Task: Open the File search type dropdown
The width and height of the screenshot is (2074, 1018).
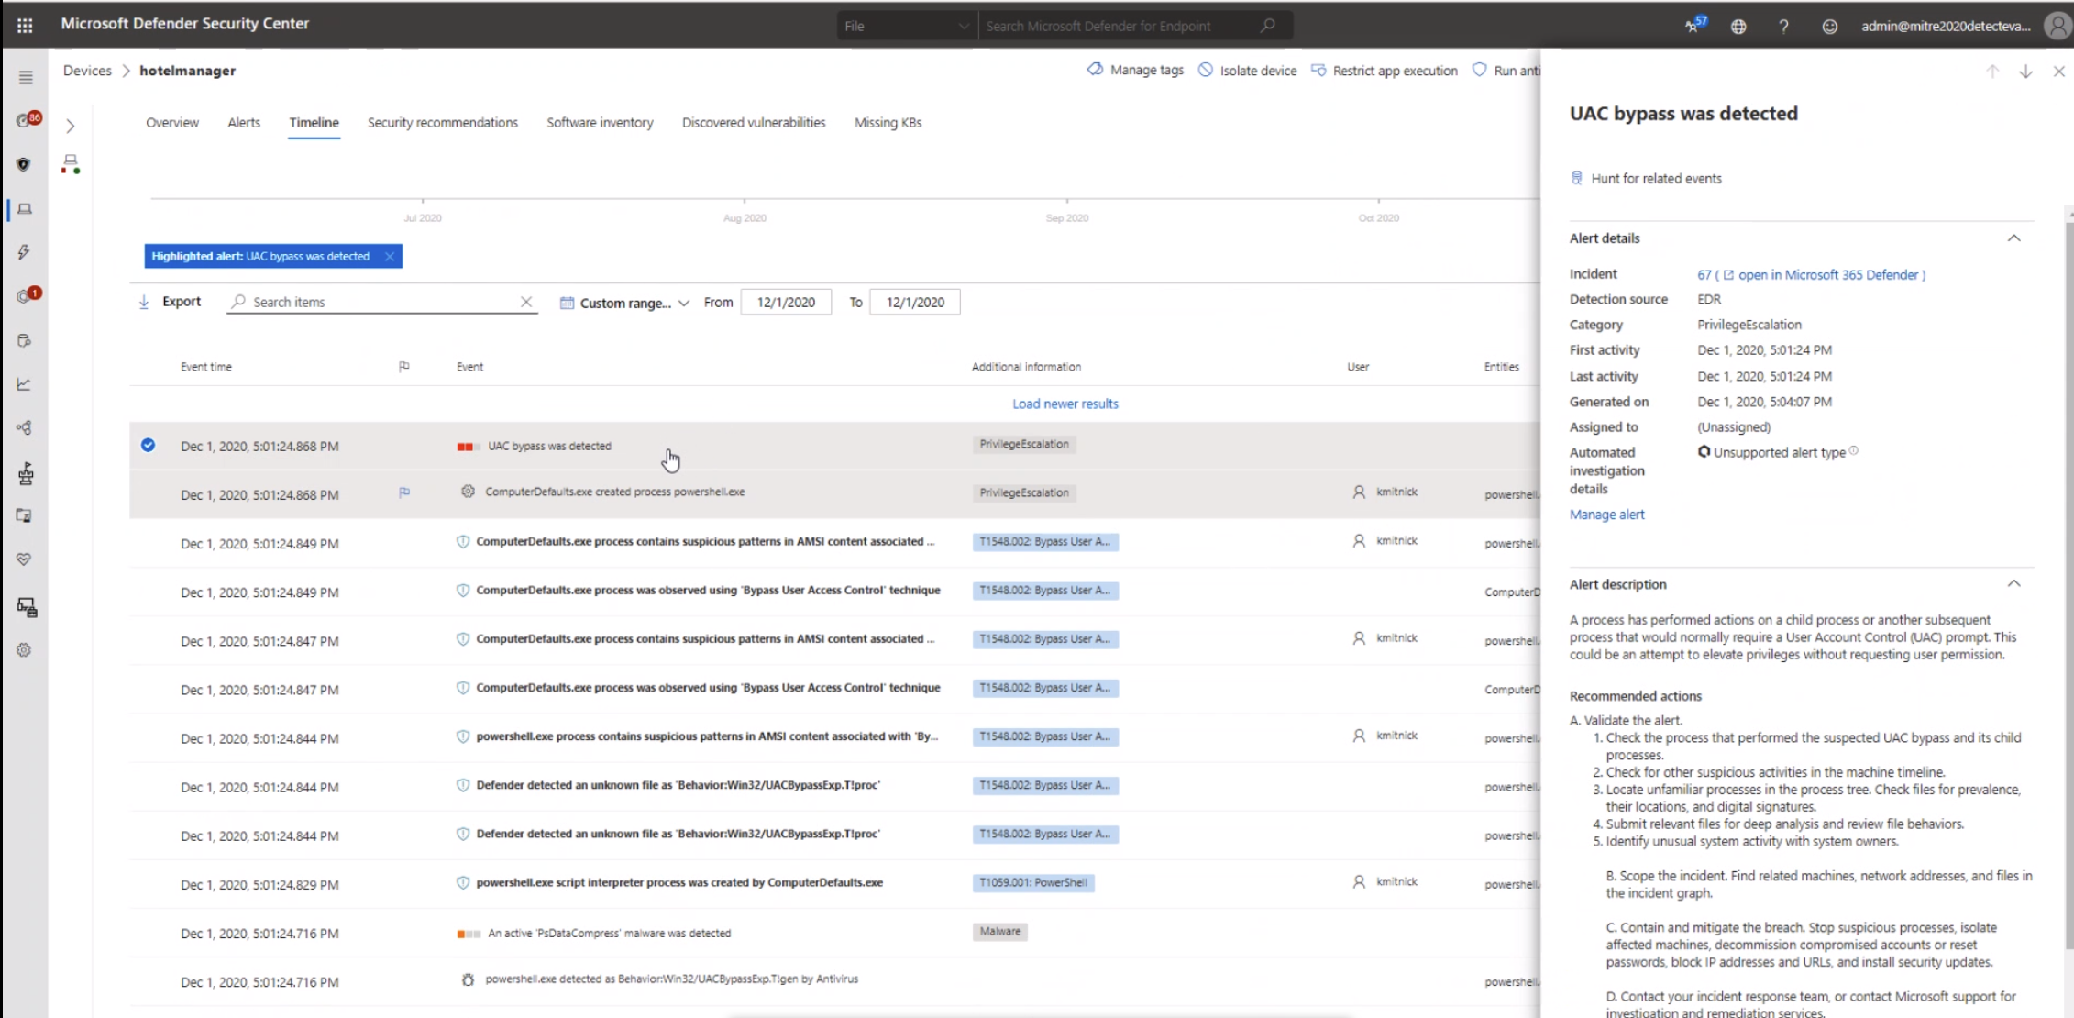Action: coord(906,26)
